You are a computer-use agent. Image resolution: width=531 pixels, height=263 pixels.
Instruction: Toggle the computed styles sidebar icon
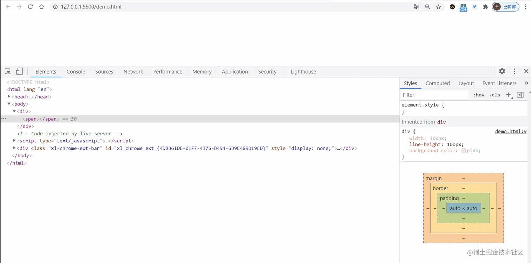click(x=520, y=95)
